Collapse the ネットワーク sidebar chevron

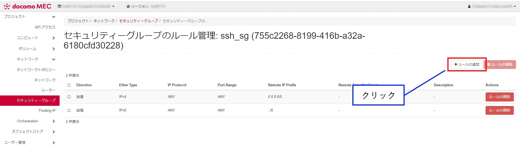pos(54,59)
